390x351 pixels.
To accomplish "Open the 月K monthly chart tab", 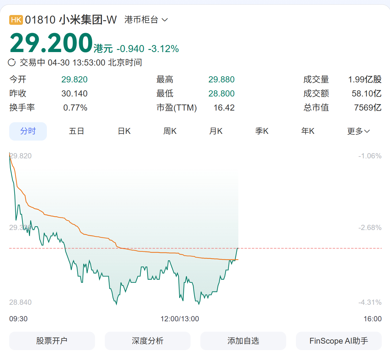I will 216,131.
